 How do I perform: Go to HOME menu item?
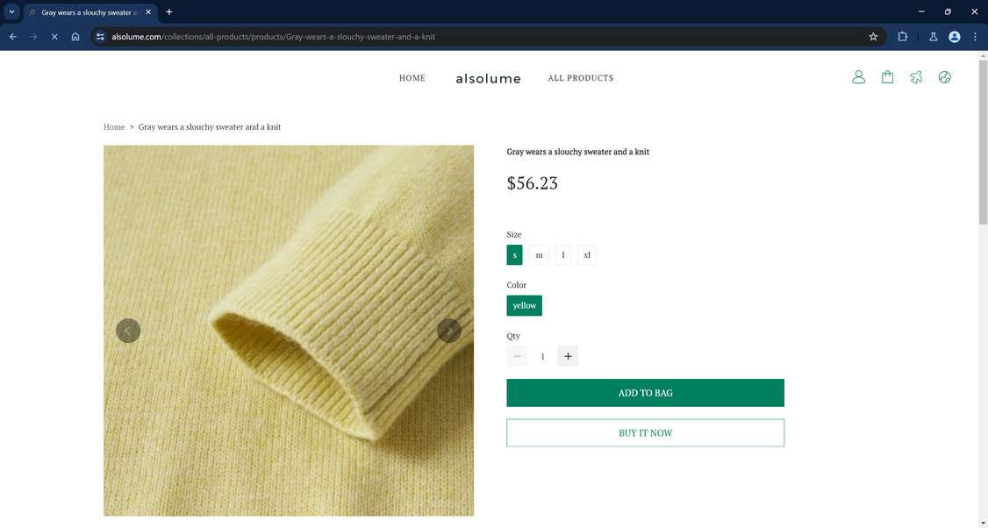pos(412,78)
